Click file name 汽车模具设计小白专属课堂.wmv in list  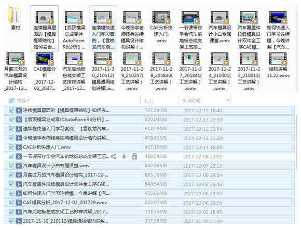click(x=56, y=166)
